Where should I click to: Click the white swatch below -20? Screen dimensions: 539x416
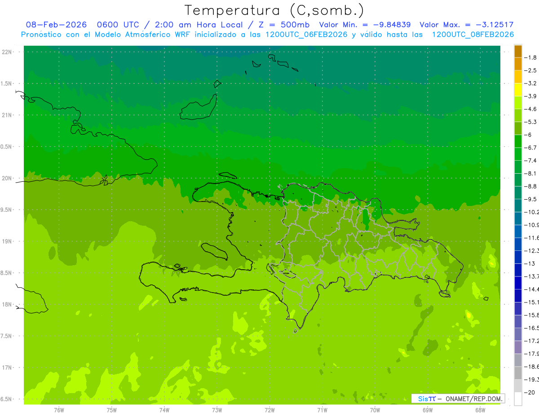[518, 399]
